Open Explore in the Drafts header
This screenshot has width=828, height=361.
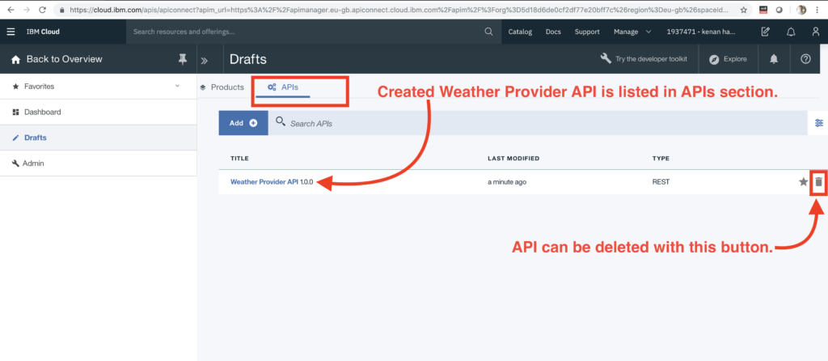[729, 59]
